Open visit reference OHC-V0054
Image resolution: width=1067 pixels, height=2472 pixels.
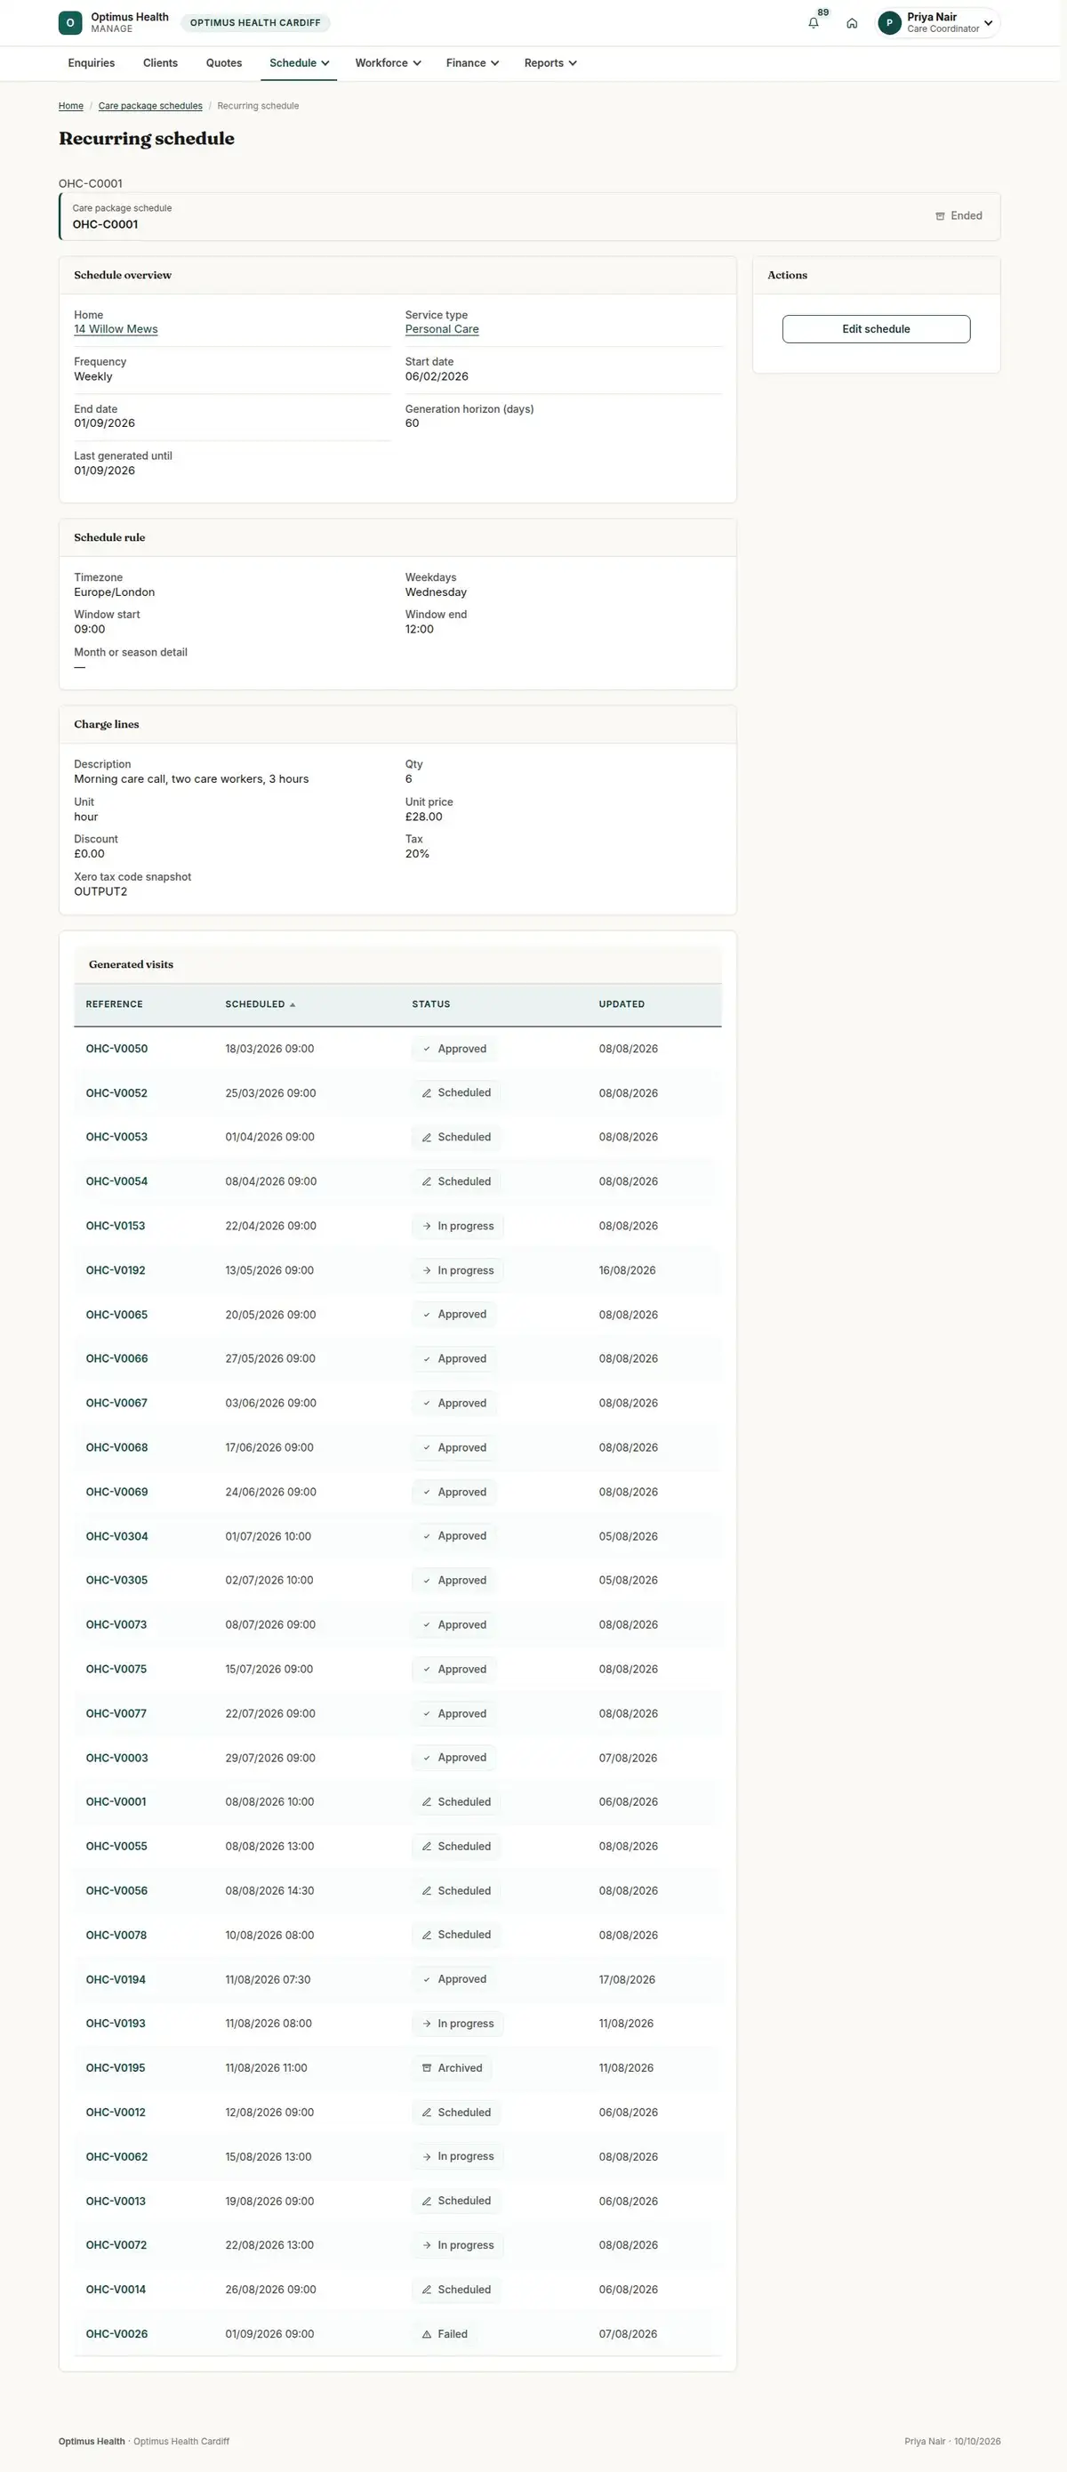[117, 1181]
